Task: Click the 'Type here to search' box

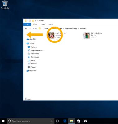Action: pos(30,121)
